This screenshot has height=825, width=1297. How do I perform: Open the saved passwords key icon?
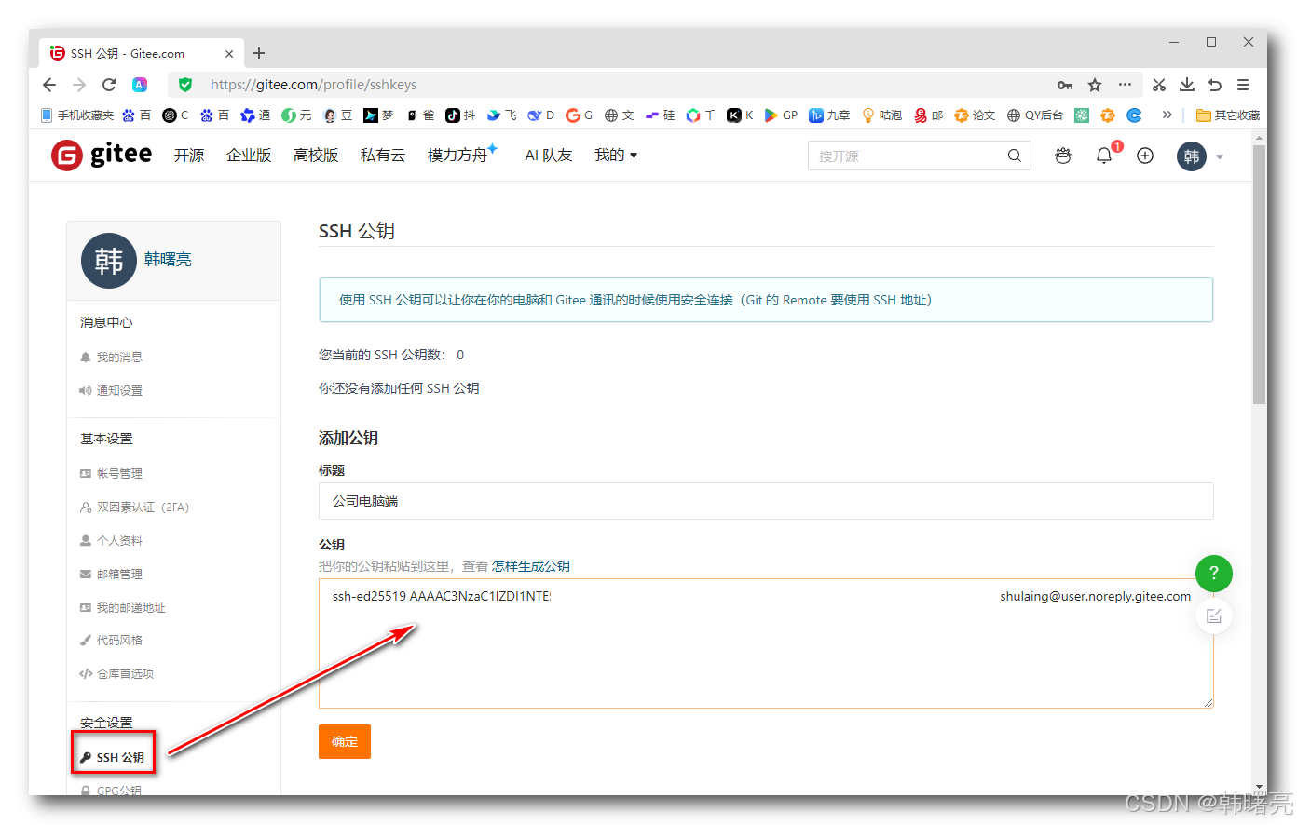[1065, 85]
